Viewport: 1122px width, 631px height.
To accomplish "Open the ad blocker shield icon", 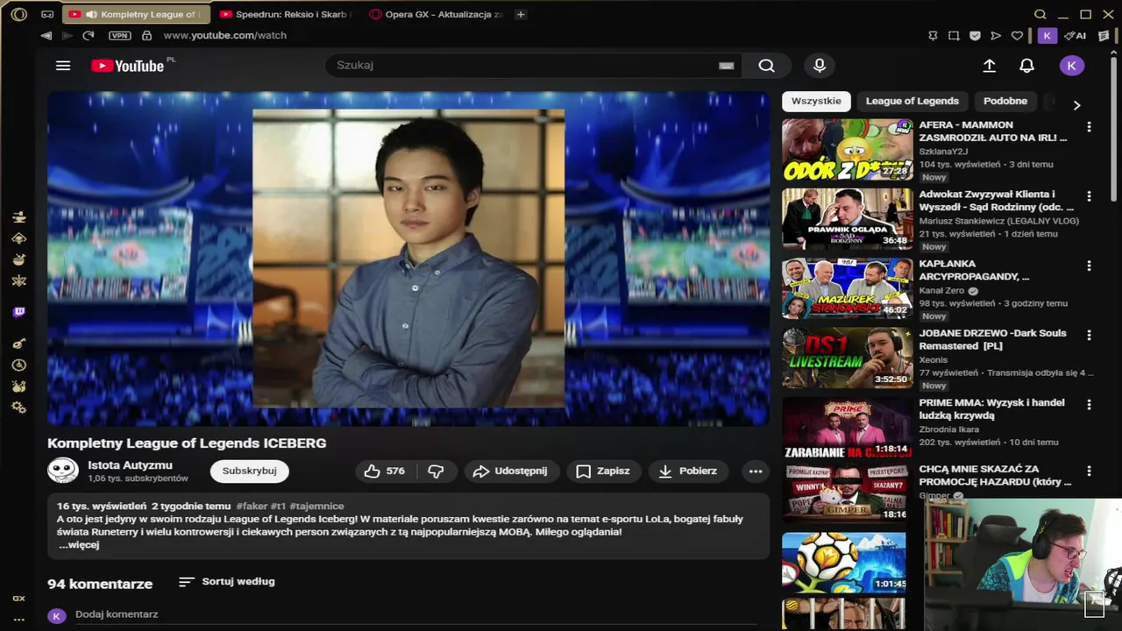I will [x=975, y=36].
